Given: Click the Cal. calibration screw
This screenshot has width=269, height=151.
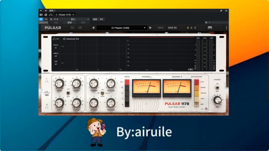Looking at the screenshot, I should (206, 109).
